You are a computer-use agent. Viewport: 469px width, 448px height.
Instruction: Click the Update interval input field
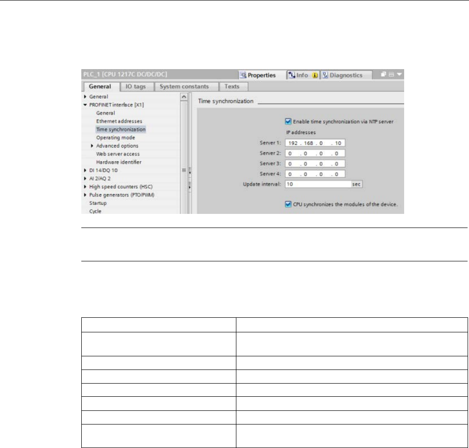pos(318,184)
